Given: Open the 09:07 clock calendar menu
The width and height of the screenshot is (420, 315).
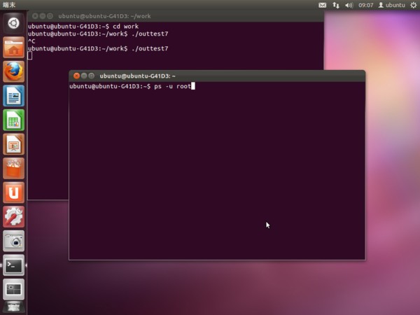Looking at the screenshot, I should click(366, 5).
